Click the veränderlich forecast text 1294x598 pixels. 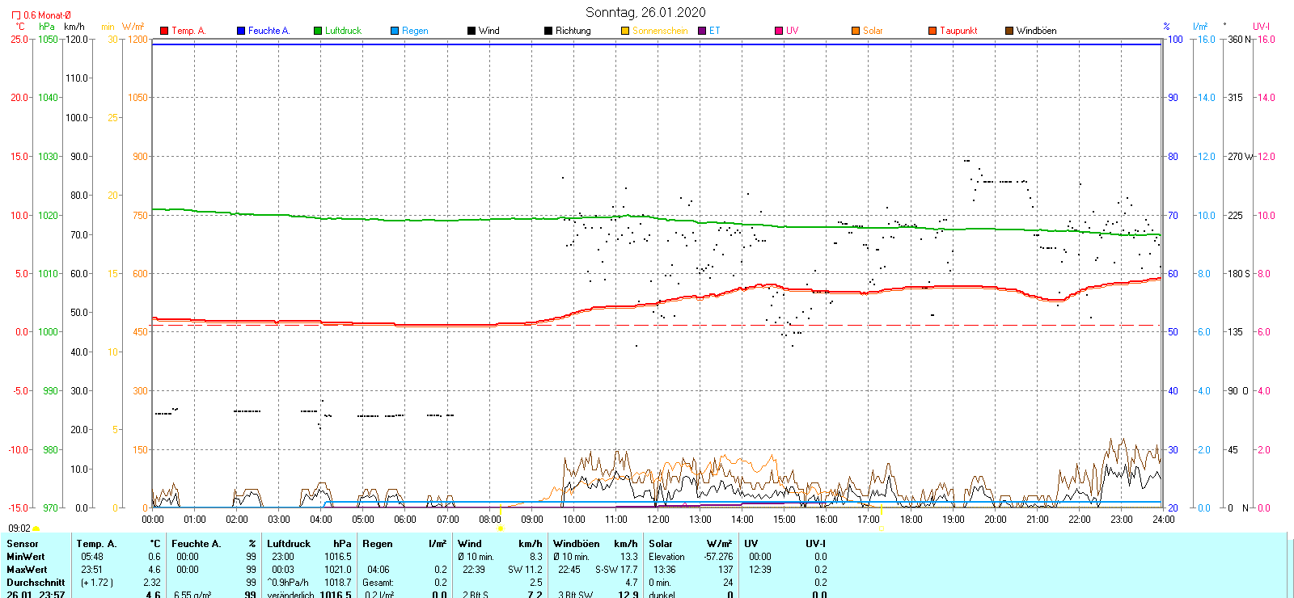tap(290, 595)
